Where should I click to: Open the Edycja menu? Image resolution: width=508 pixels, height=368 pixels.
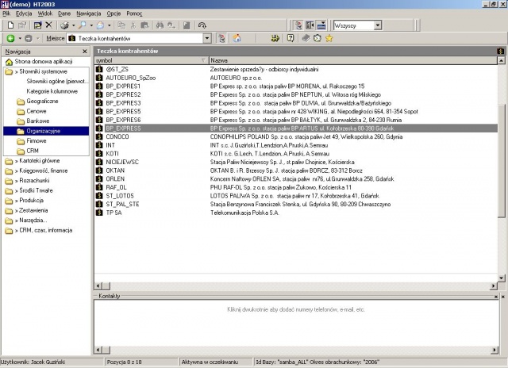click(24, 13)
